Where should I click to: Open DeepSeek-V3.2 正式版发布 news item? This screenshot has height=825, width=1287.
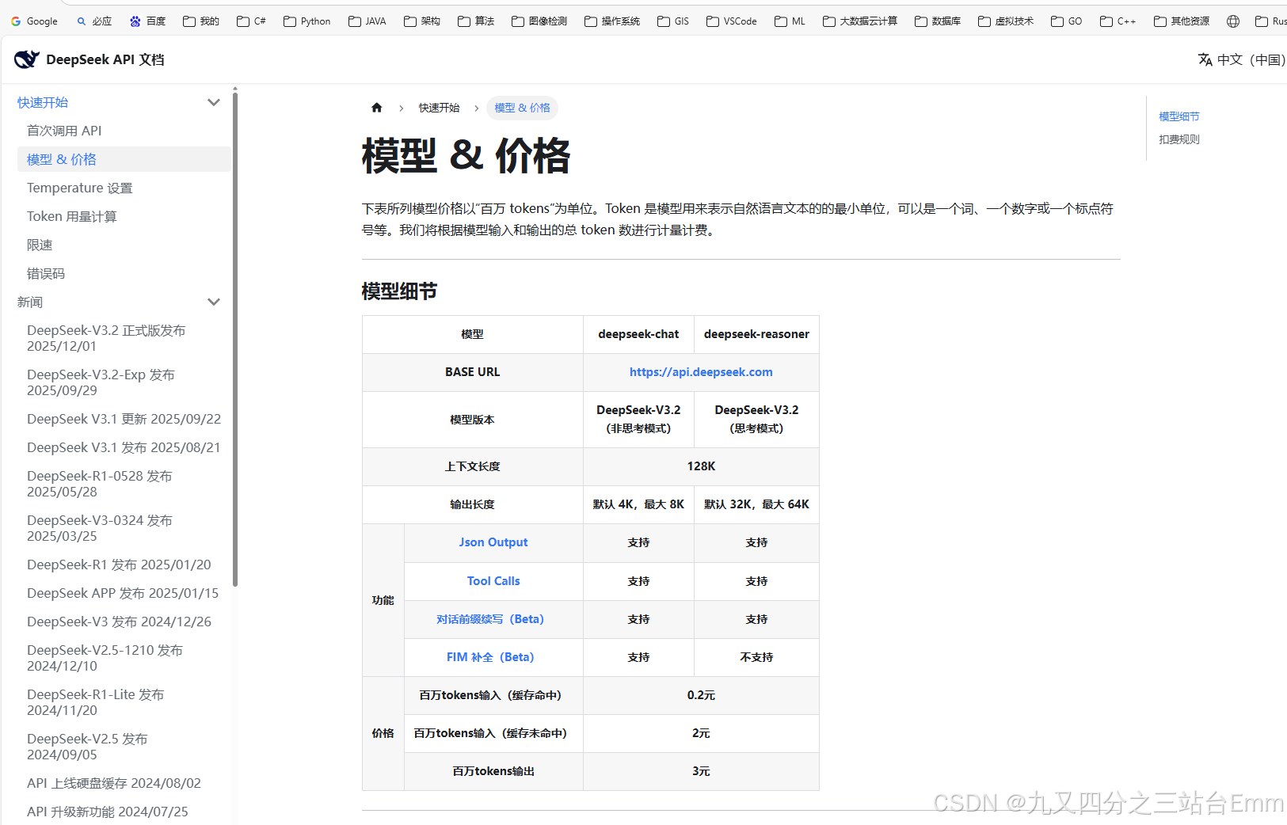124,338
